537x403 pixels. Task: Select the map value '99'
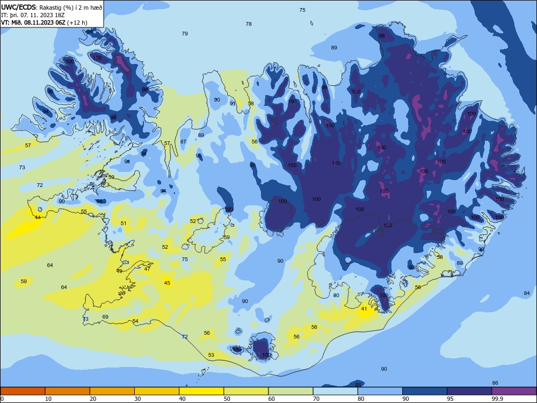tap(324, 88)
